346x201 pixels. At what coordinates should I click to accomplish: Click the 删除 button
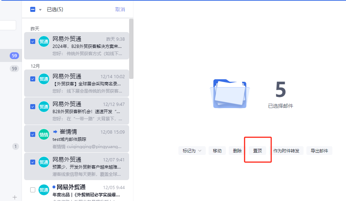coord(237,151)
